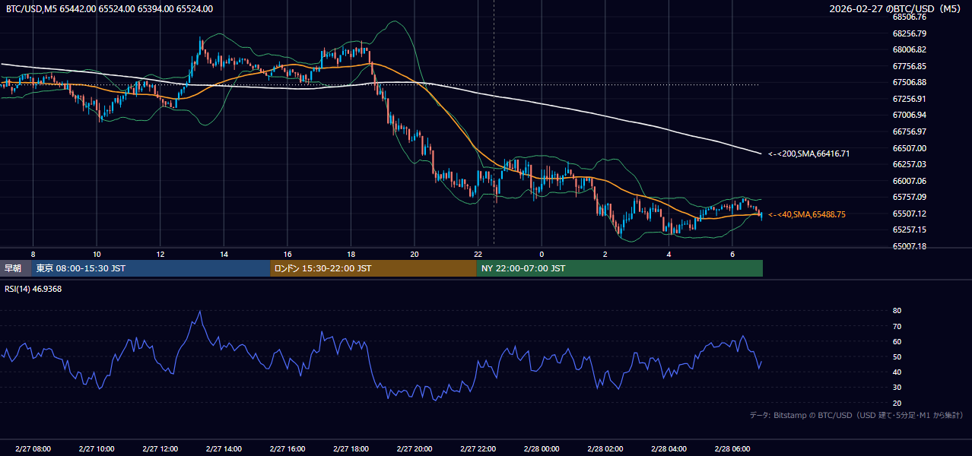The height and width of the screenshot is (456, 972).
Task: Click the price axis value 66007.06
Action: point(910,181)
